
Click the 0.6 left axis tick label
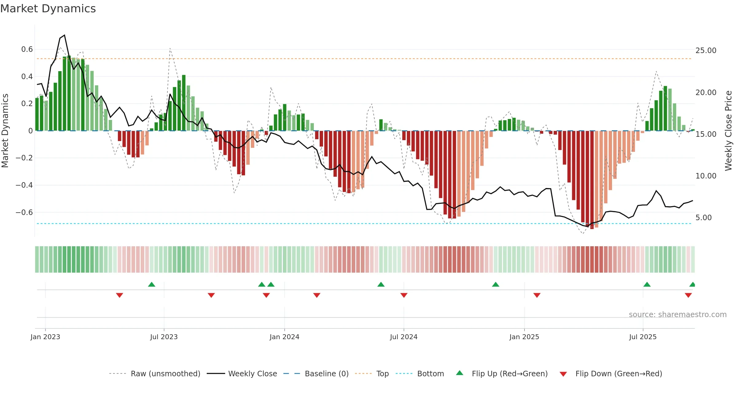(27, 49)
